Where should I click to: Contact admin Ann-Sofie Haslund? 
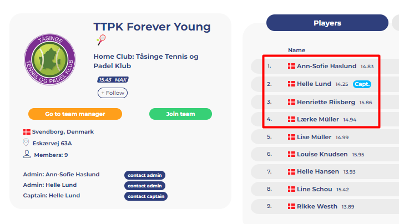(x=145, y=175)
